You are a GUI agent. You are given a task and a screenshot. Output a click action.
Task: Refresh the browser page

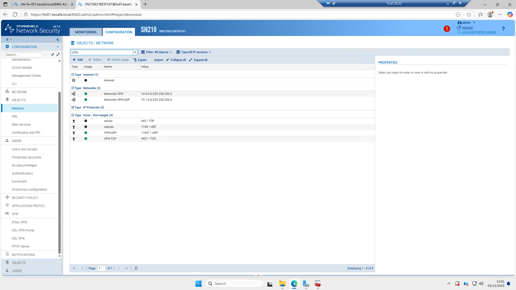click(x=15, y=15)
